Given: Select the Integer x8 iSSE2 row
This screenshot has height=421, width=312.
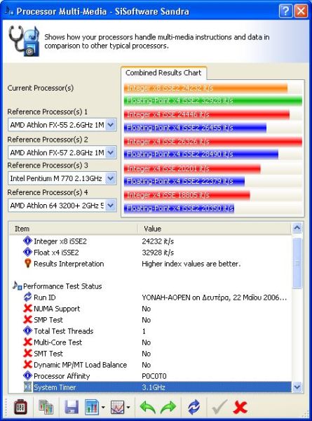Looking at the screenshot, I should [150, 241].
